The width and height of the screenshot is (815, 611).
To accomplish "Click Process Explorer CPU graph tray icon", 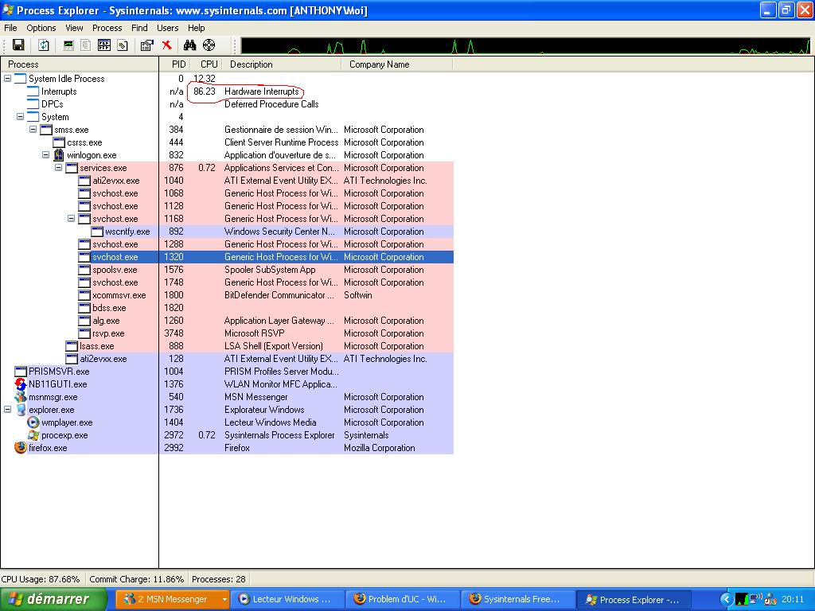I will [x=743, y=599].
